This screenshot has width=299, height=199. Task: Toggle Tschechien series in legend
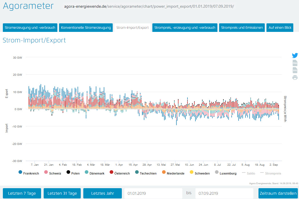146,173
